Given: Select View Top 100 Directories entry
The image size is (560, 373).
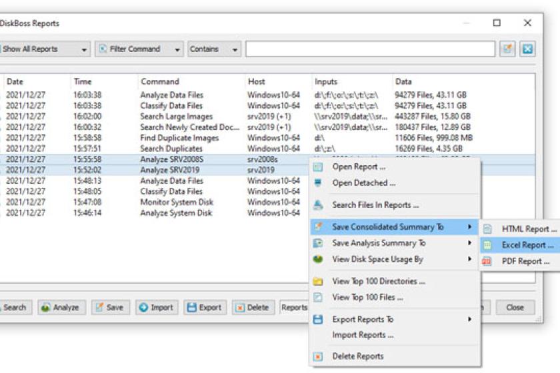Looking at the screenshot, I should pyautogui.click(x=395, y=281).
